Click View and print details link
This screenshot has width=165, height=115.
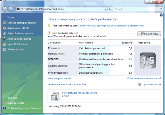[x=59, y=78]
